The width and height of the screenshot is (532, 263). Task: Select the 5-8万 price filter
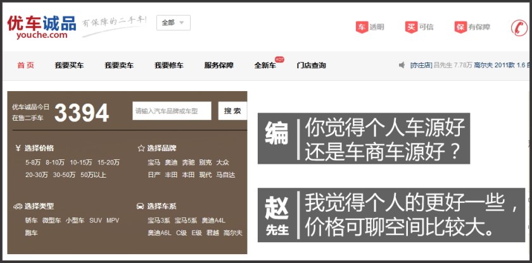pos(33,162)
